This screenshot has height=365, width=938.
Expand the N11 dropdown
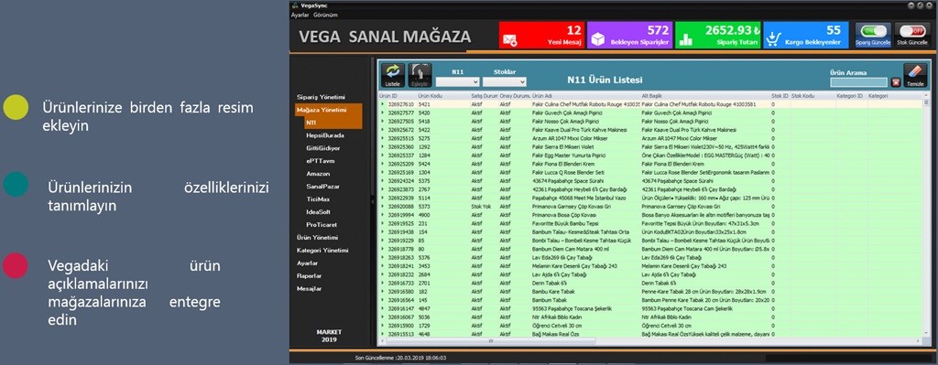[458, 81]
